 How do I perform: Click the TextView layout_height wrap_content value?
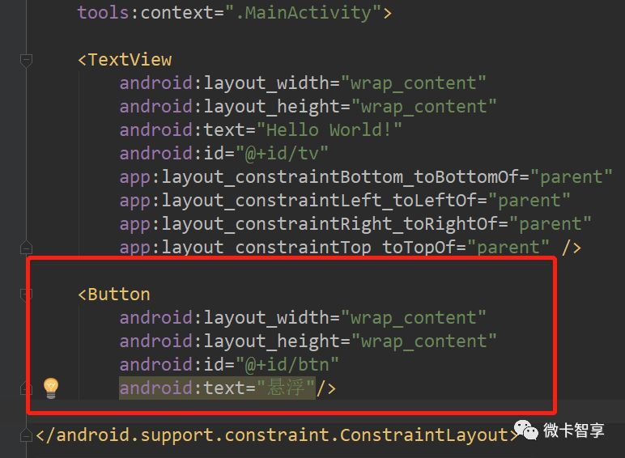pyautogui.click(x=423, y=107)
